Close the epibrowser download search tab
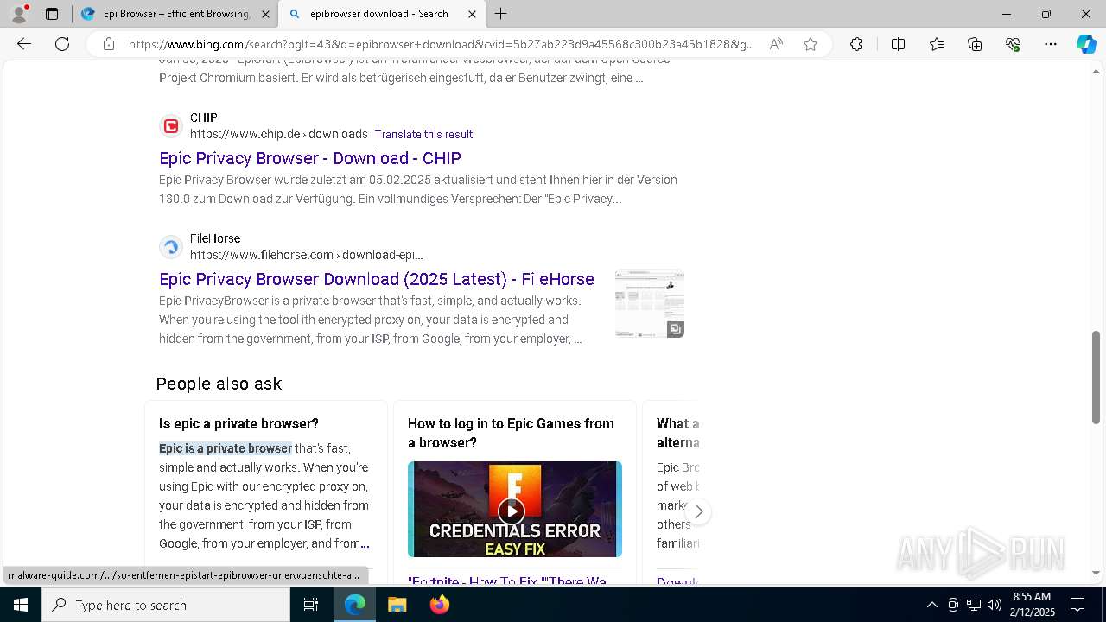Viewport: 1106px width, 622px height. pyautogui.click(x=472, y=14)
